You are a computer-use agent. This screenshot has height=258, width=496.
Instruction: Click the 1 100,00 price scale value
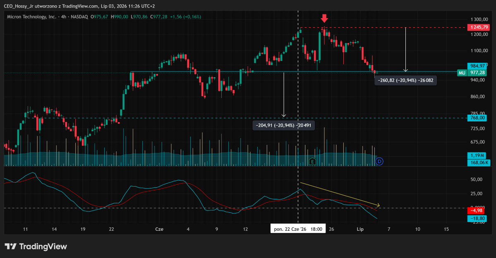pos(479,50)
